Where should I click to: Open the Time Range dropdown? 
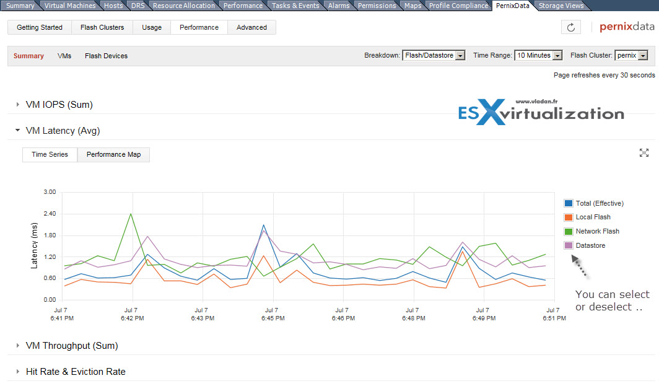tap(538, 55)
